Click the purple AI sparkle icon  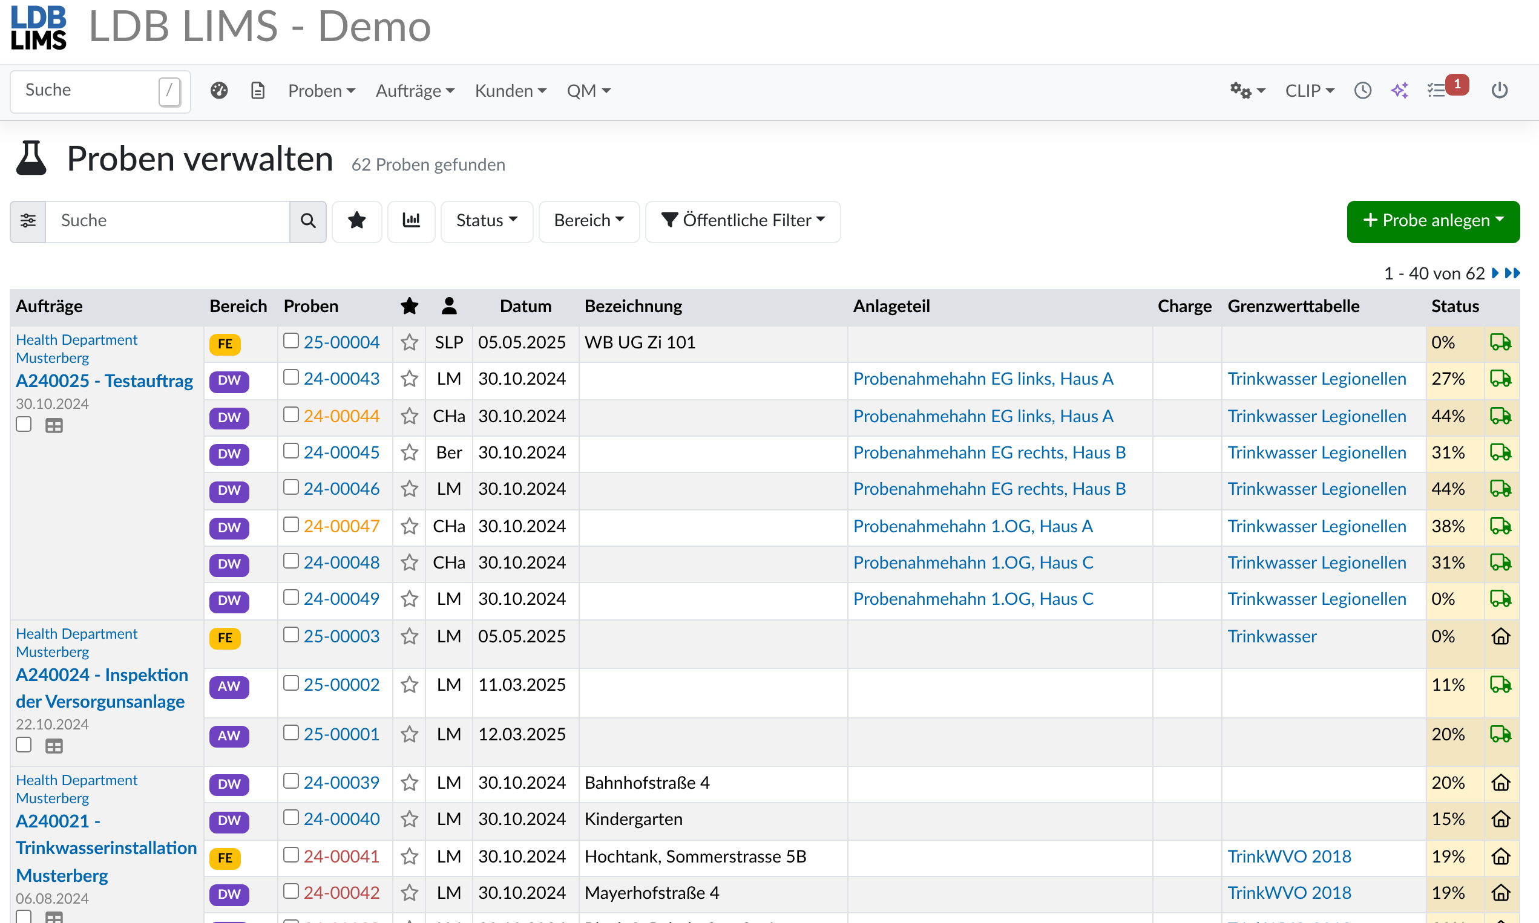[1400, 91]
